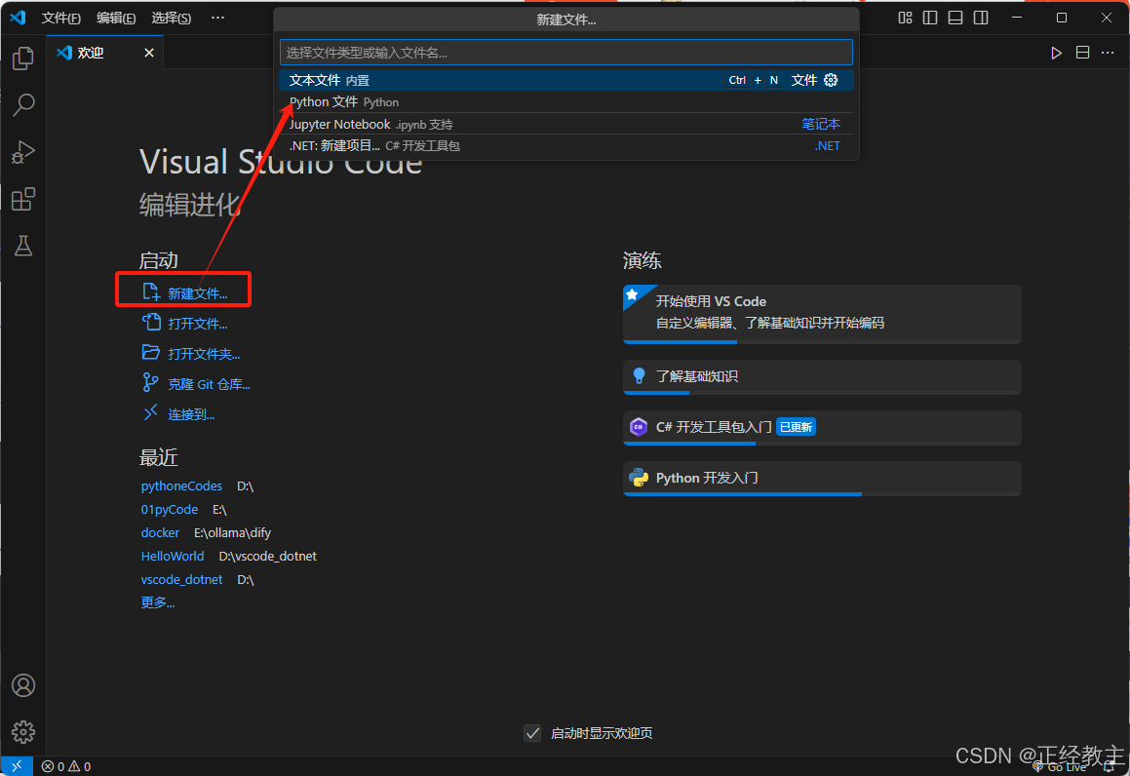
Task: Open the Explorer view in activity bar
Action: pyautogui.click(x=23, y=58)
